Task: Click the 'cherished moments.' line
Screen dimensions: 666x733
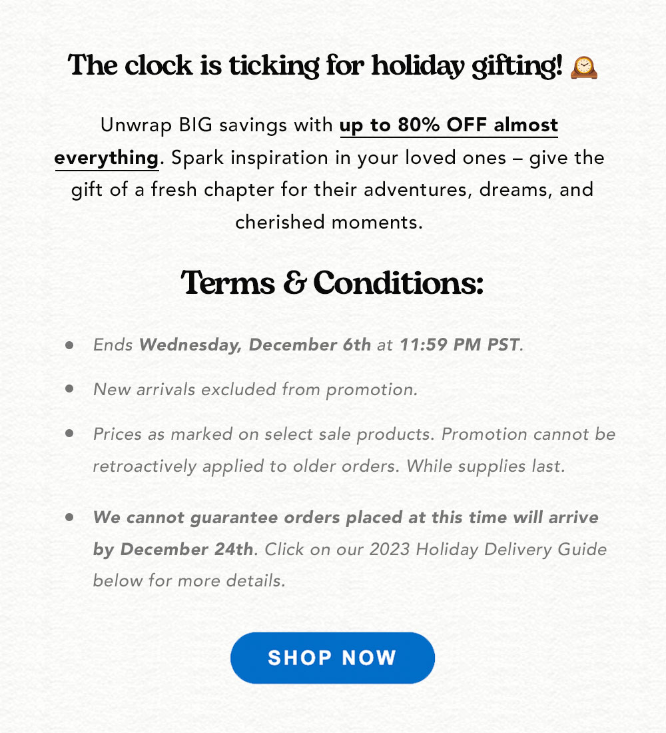Action: 329,222
